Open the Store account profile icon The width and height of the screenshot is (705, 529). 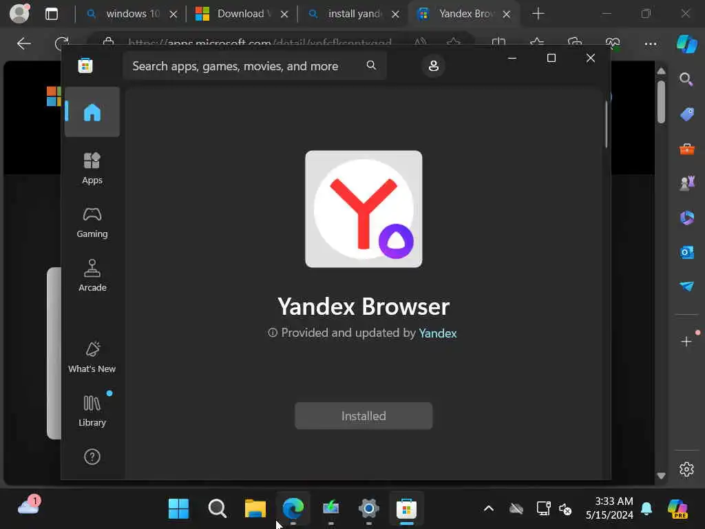tap(434, 65)
